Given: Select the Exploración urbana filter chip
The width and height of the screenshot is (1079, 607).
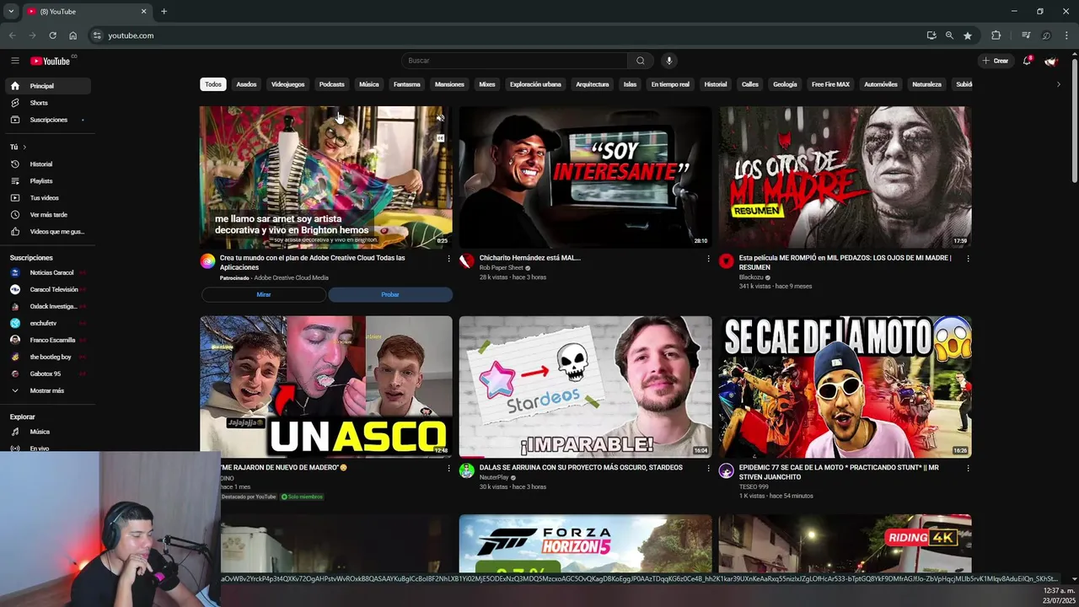Looking at the screenshot, I should [x=535, y=84].
